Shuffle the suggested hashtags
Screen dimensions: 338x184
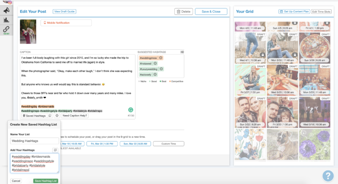click(182, 52)
